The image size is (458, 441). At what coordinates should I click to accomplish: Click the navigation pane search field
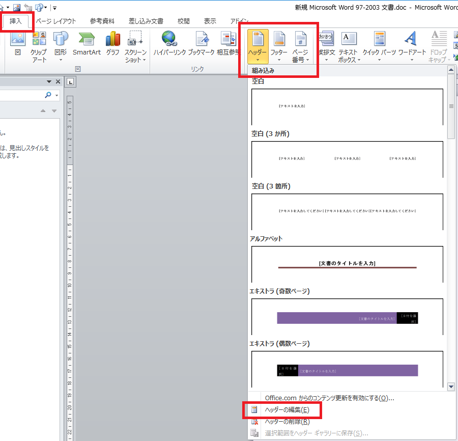pos(22,95)
